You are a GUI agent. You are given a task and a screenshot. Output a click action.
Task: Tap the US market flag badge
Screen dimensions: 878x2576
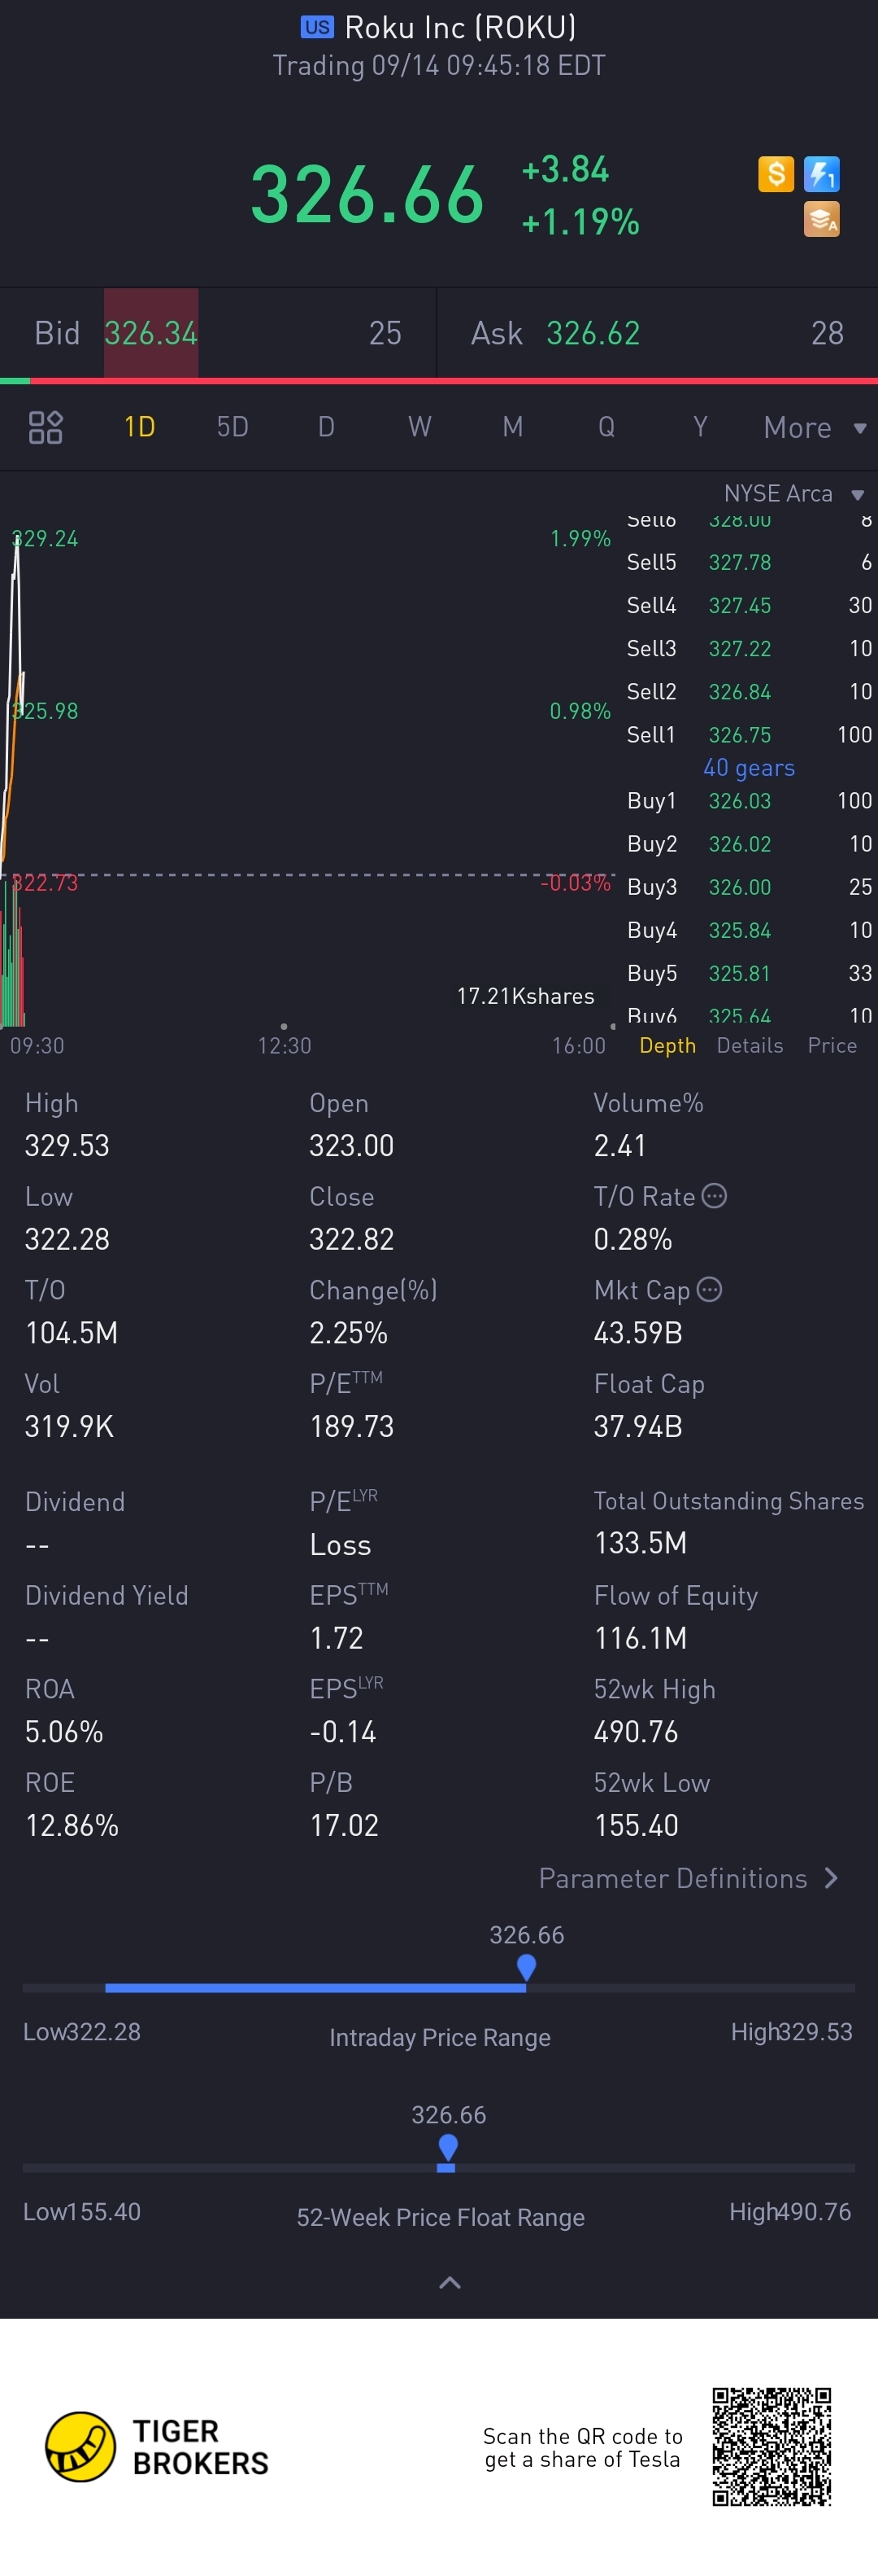point(316,27)
